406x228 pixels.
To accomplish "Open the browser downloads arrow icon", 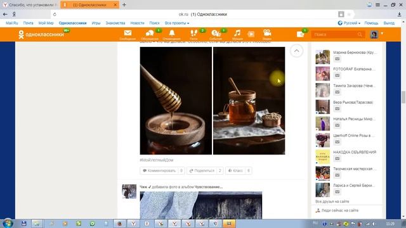I will pyautogui.click(x=399, y=15).
